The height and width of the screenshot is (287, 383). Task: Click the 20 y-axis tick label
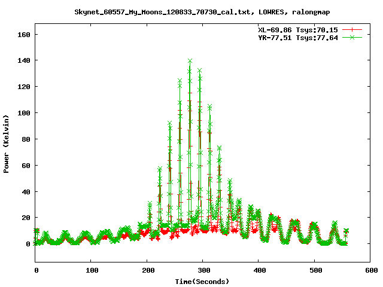(26, 218)
